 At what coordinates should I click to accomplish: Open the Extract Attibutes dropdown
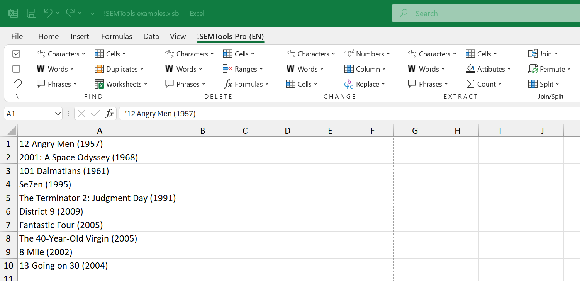tap(488, 69)
